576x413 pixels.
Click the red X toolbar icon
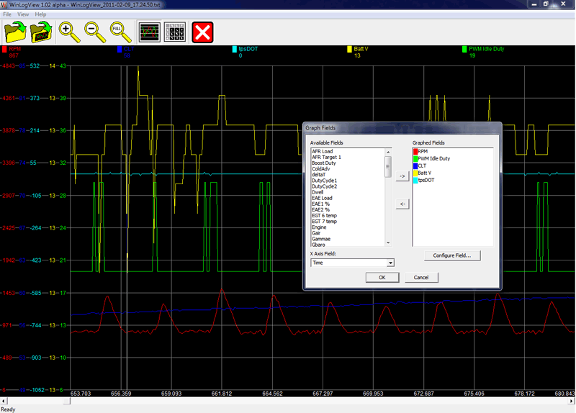coord(204,32)
